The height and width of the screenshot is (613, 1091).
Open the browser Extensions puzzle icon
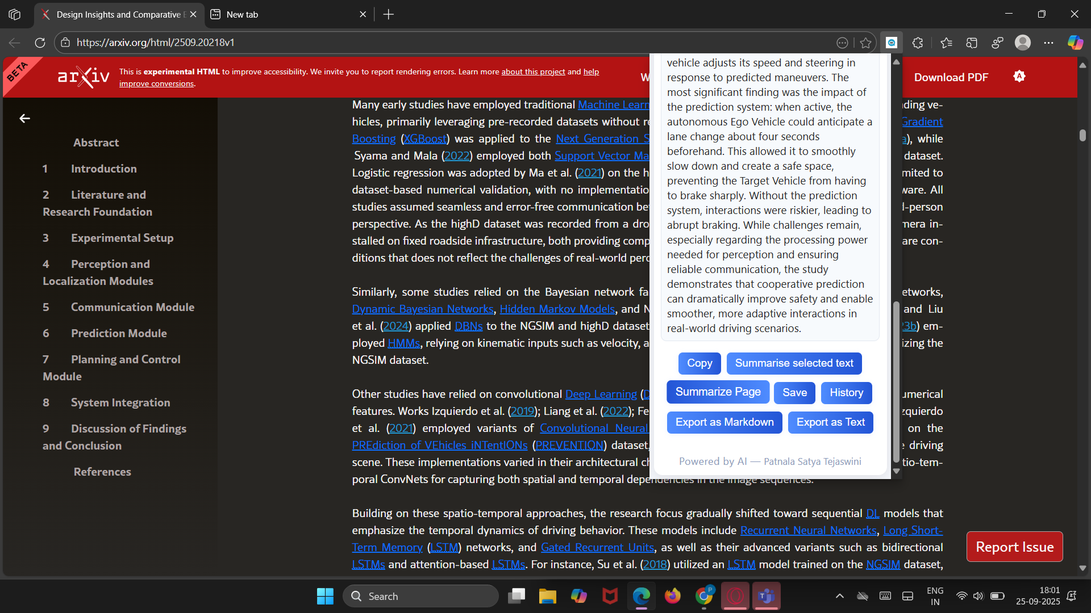click(x=918, y=43)
